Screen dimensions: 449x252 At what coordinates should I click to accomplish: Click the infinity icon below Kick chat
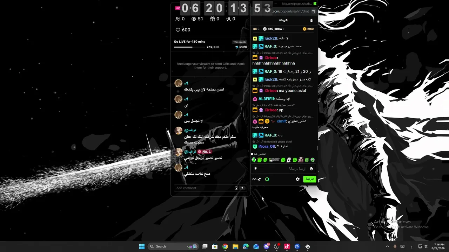pyautogui.click(x=254, y=179)
